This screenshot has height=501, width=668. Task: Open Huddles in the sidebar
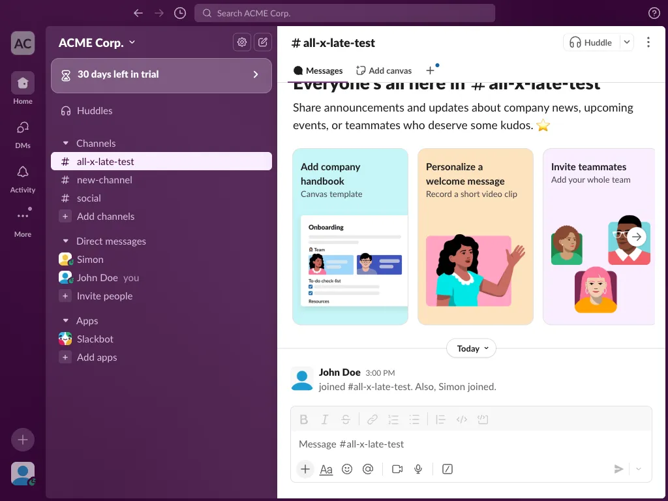(x=162, y=111)
